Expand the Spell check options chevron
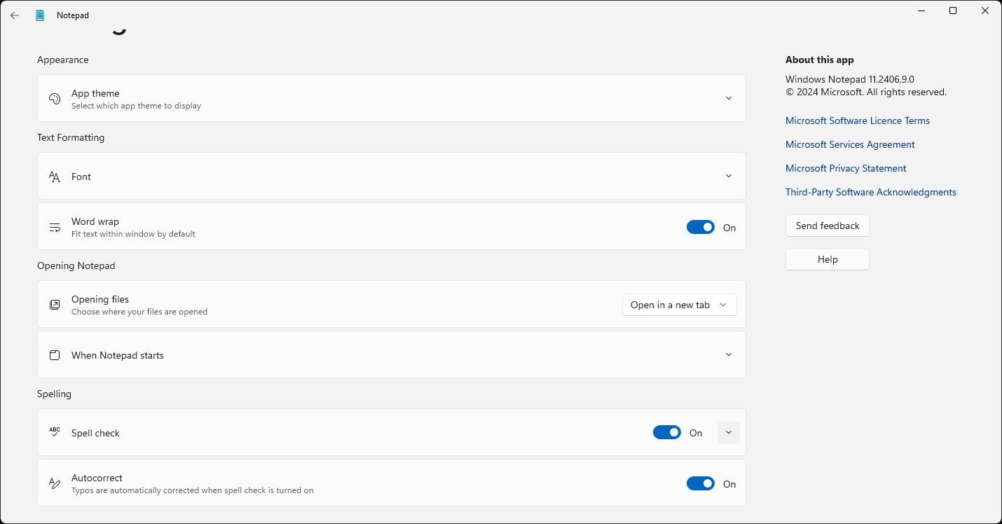 729,432
